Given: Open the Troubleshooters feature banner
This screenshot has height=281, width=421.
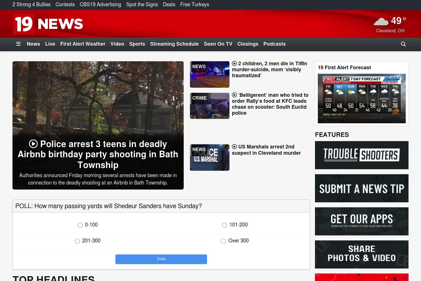Looking at the screenshot, I should 362,155.
